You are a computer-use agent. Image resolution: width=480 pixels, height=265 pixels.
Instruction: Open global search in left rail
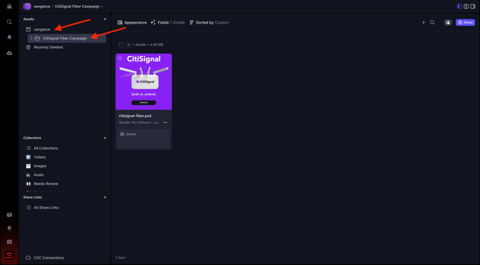coord(9,22)
